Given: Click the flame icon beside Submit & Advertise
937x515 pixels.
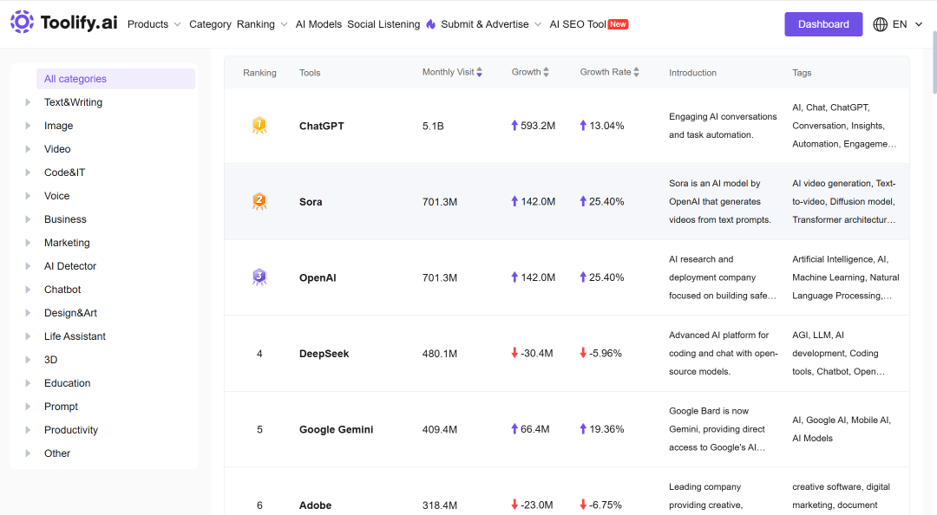Looking at the screenshot, I should click(x=431, y=24).
